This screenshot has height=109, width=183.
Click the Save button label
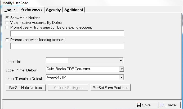[146, 105]
